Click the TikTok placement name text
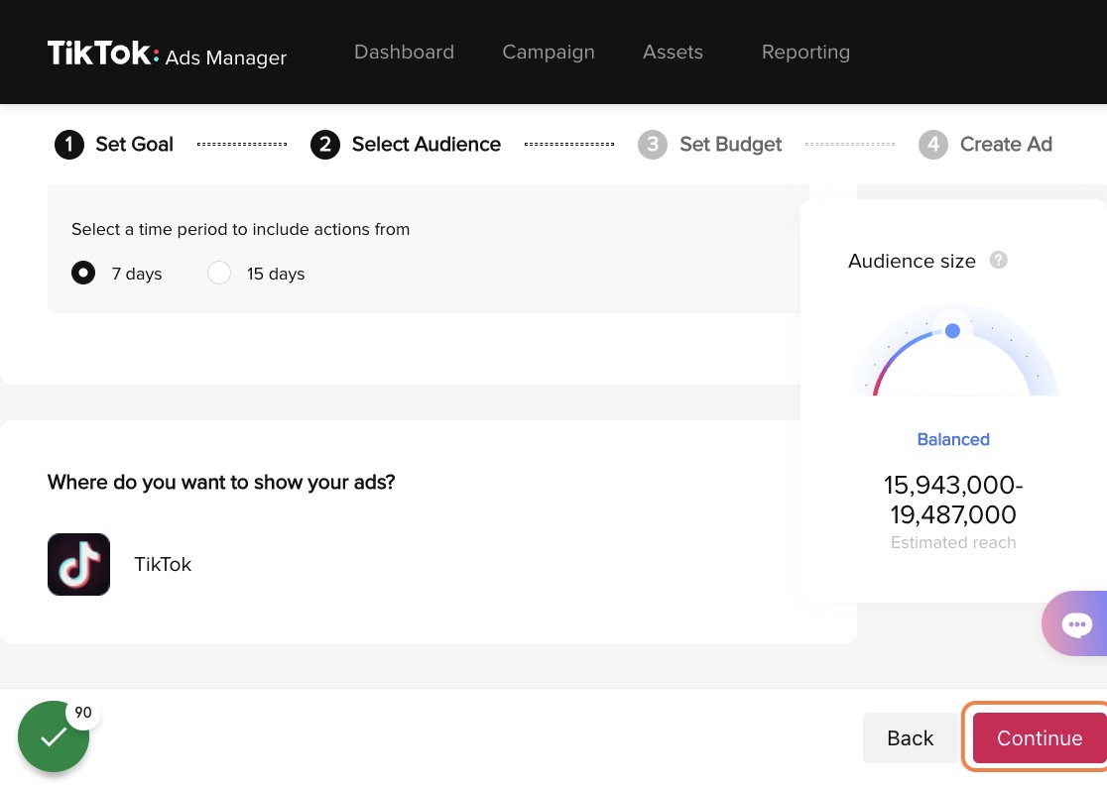Viewport: 1107px width, 787px height. pos(163,564)
